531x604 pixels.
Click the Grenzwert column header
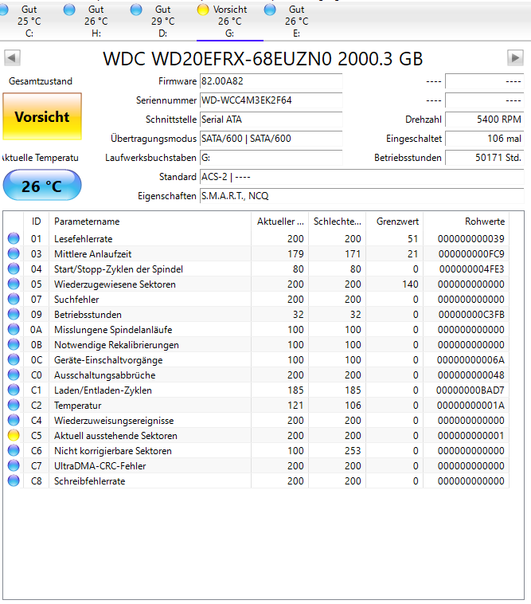[394, 222]
